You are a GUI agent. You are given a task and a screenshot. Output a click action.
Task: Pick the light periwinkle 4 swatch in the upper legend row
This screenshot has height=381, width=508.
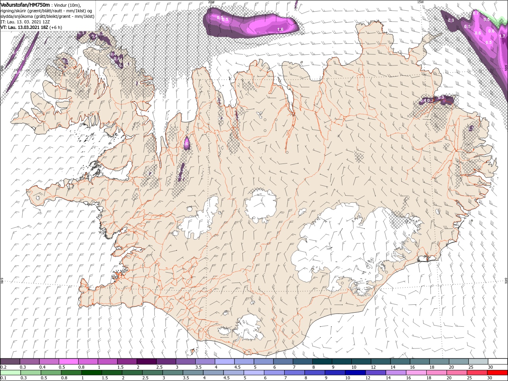click(x=225, y=361)
